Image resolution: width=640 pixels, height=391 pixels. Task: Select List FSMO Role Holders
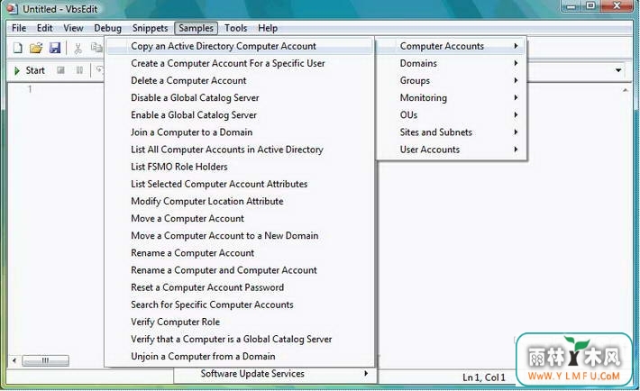[x=240, y=167]
